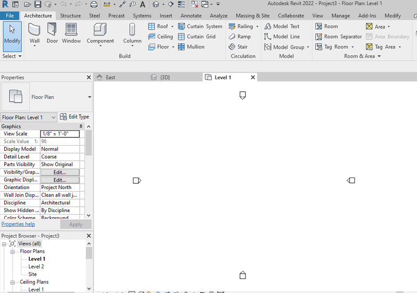The width and height of the screenshot is (417, 293).
Task: Open the Floor Plan: Level 1 instance dropdown
Action: (x=29, y=118)
